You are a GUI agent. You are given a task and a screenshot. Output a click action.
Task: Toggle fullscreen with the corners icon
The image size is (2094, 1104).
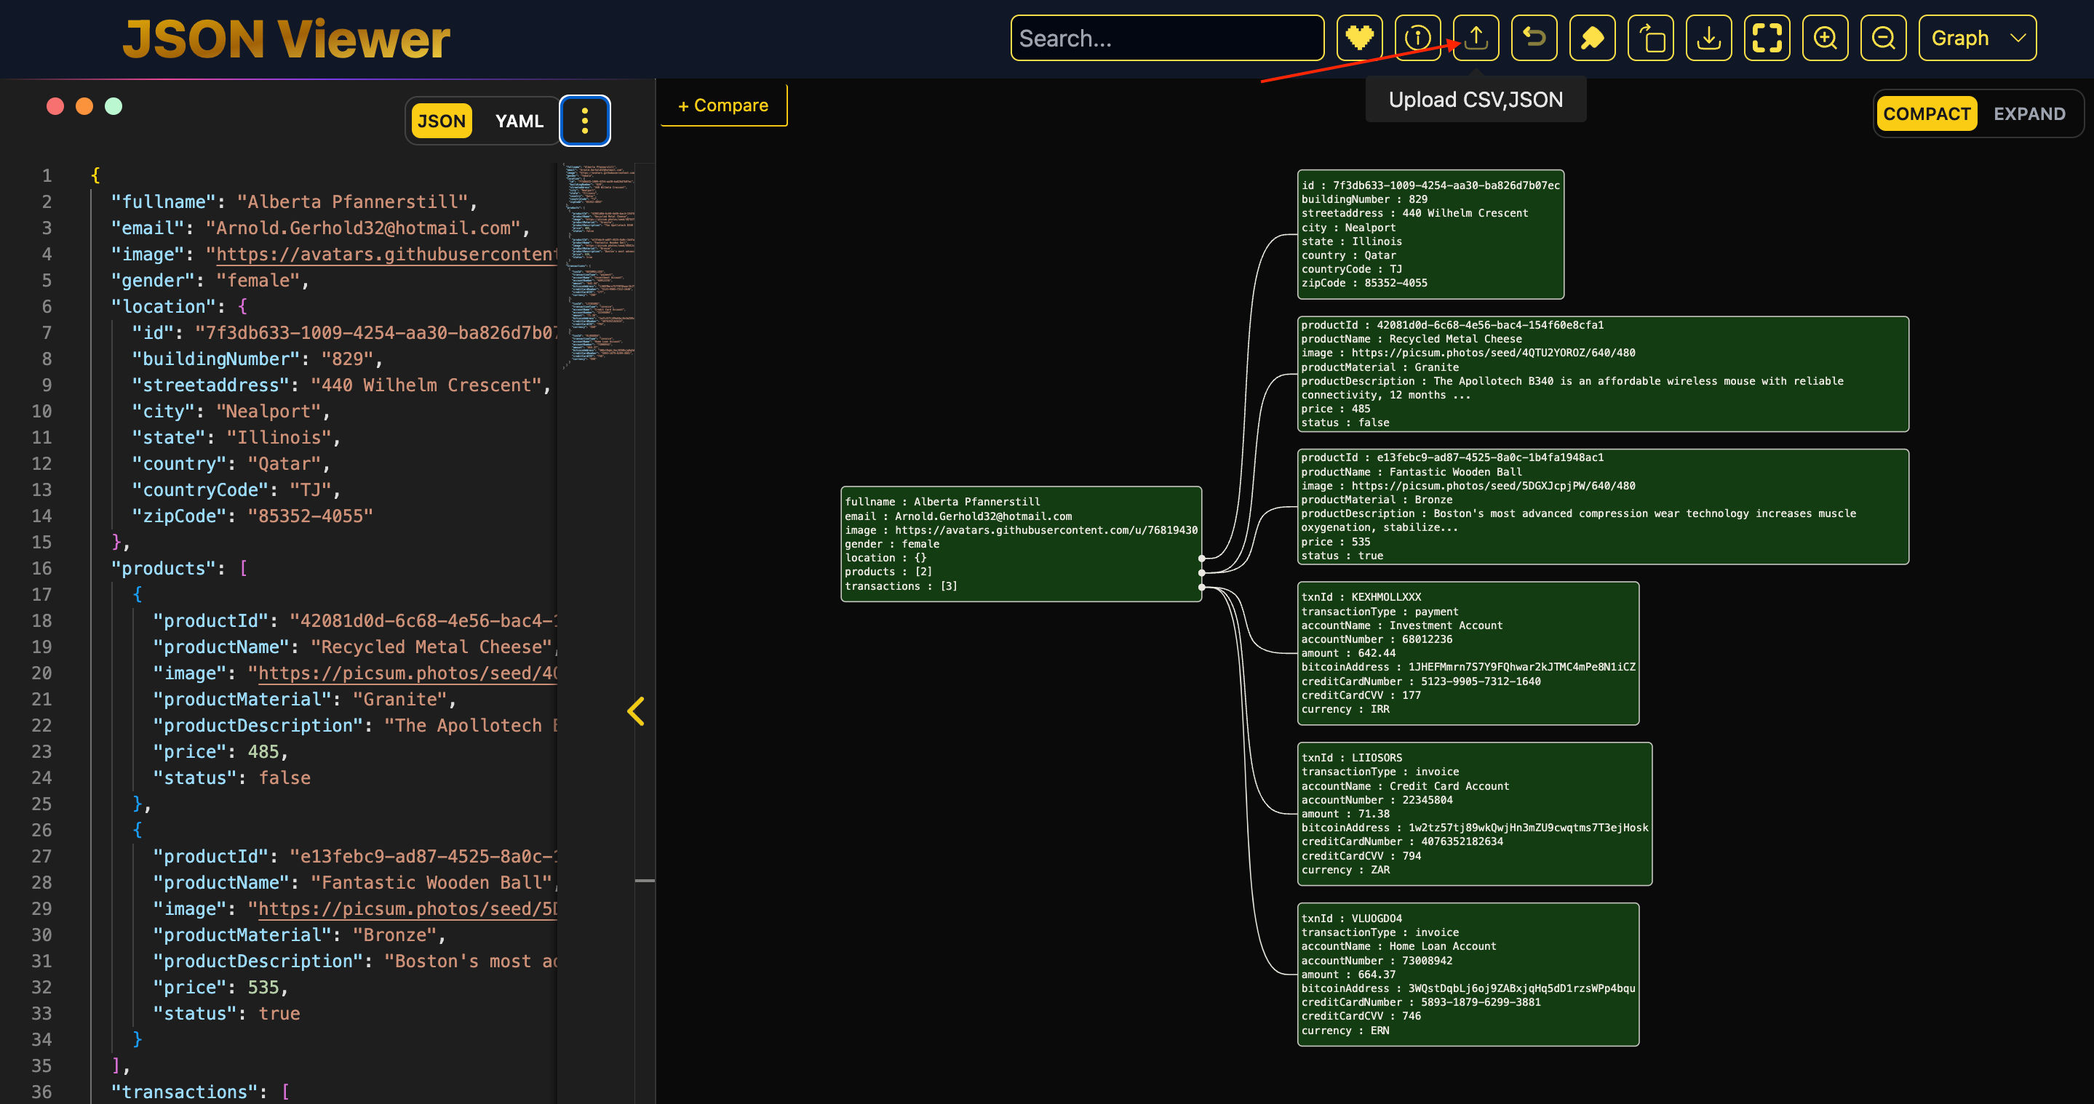pyautogui.click(x=1767, y=38)
